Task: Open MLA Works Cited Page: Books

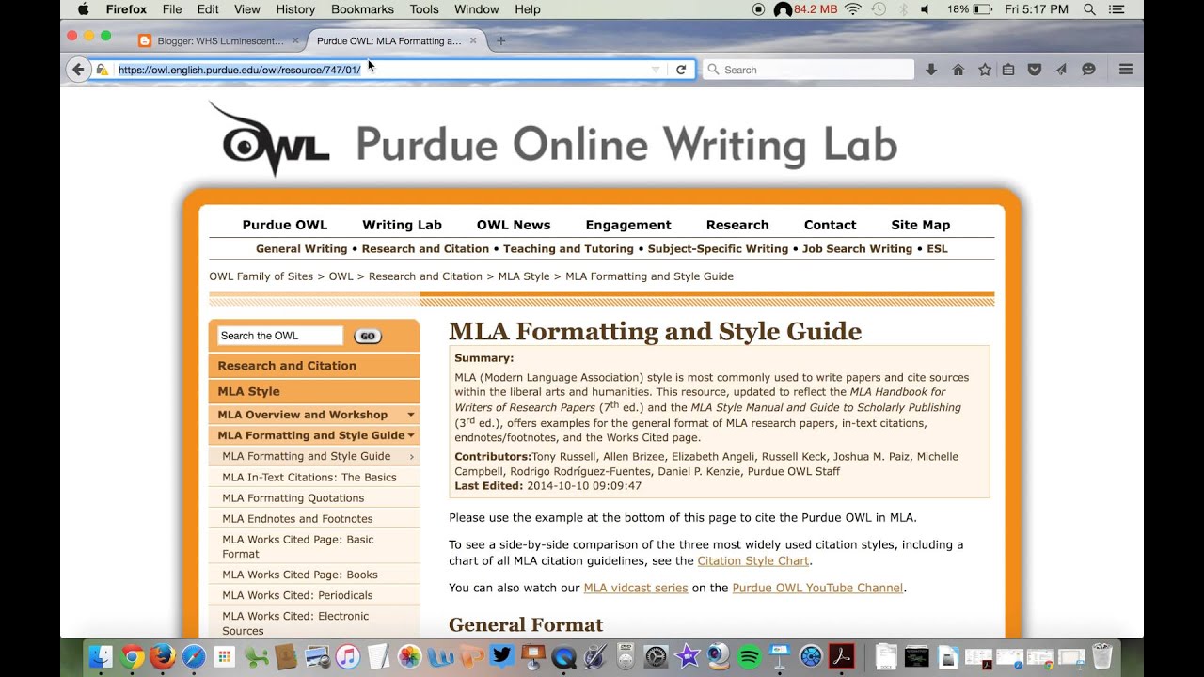Action: (x=300, y=575)
